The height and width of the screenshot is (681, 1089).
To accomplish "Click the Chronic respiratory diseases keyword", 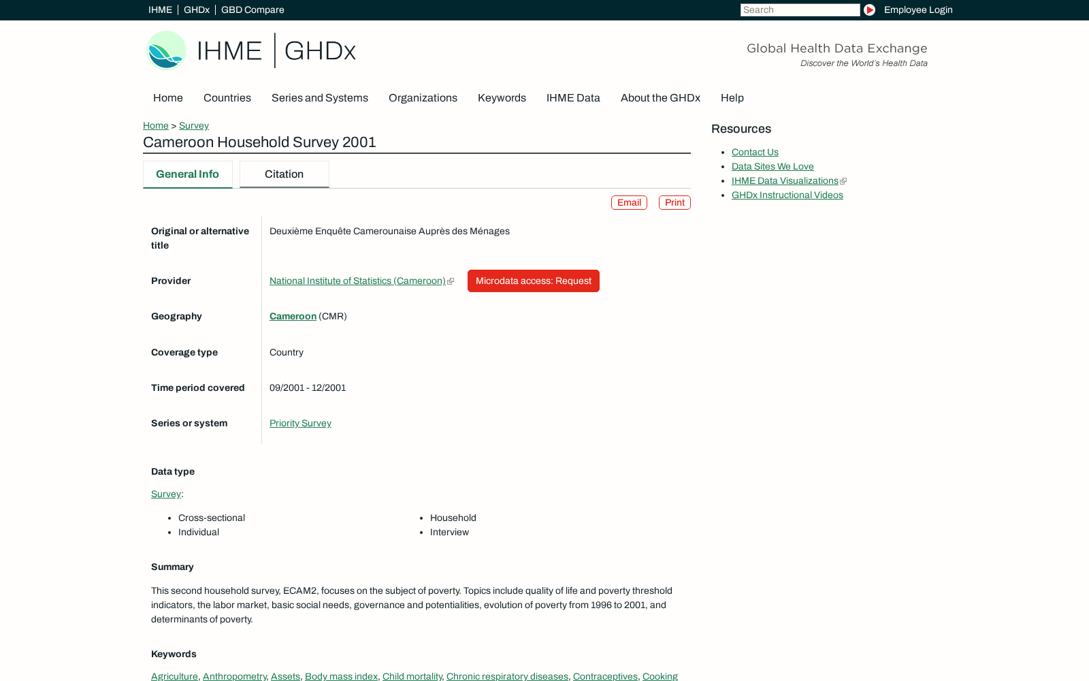I will pyautogui.click(x=507, y=676).
